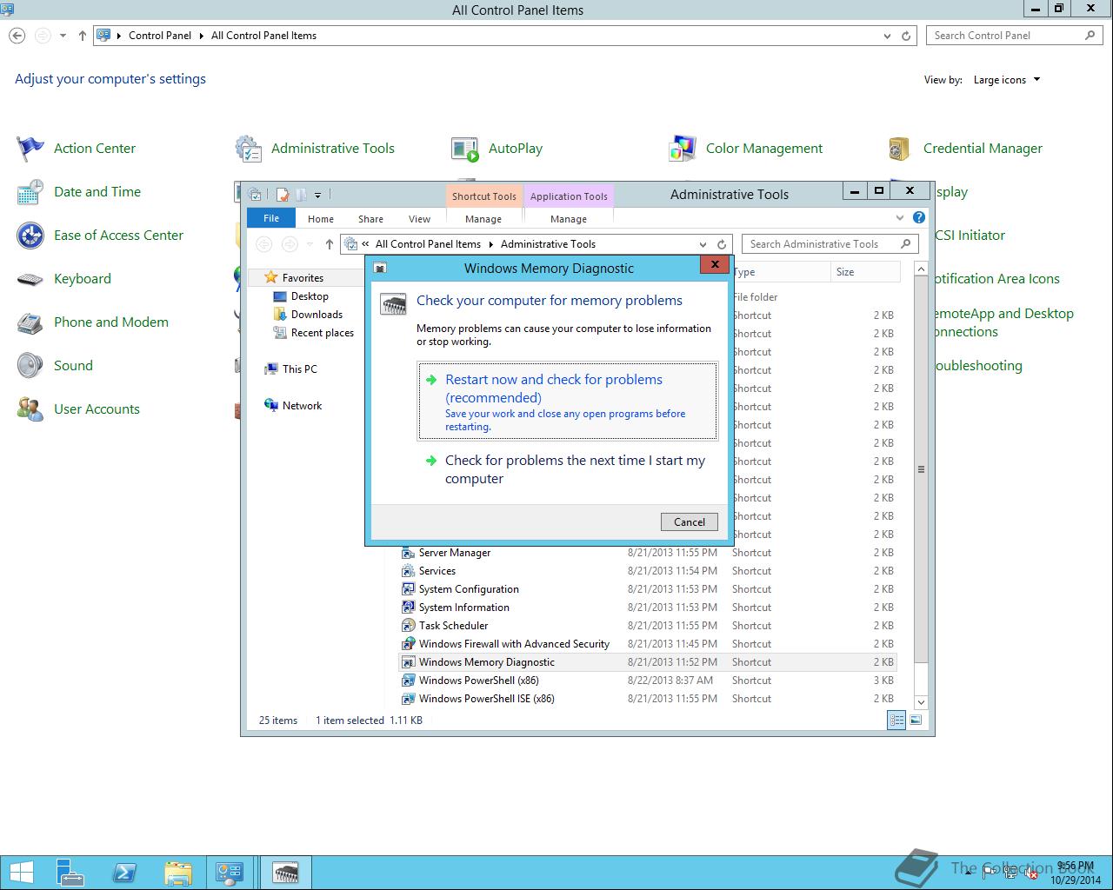The width and height of the screenshot is (1113, 890).
Task: Go up one level in Administrative Tools
Action: click(x=329, y=244)
